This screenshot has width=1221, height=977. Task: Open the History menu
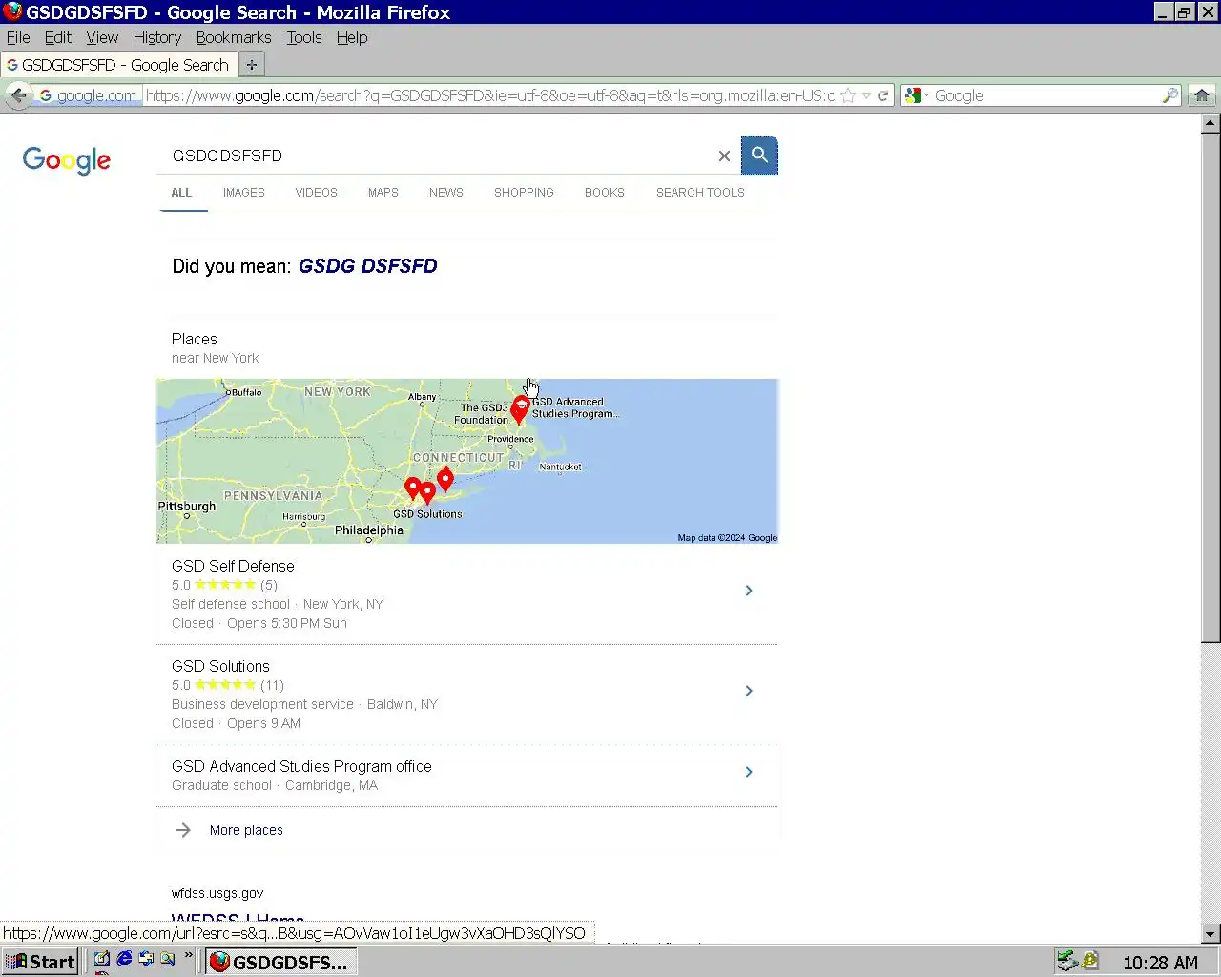point(157,37)
